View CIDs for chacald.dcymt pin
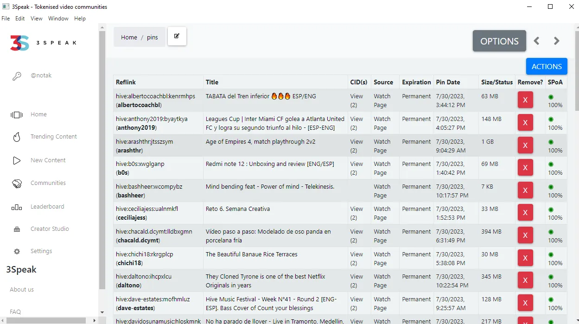Screen dimensions: 579x324 pyautogui.click(x=356, y=236)
